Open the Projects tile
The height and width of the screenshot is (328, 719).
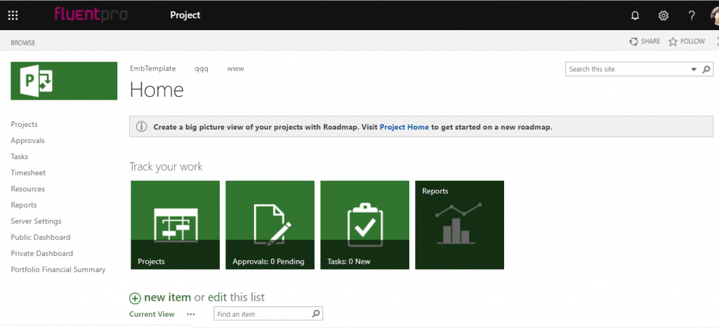pos(175,225)
